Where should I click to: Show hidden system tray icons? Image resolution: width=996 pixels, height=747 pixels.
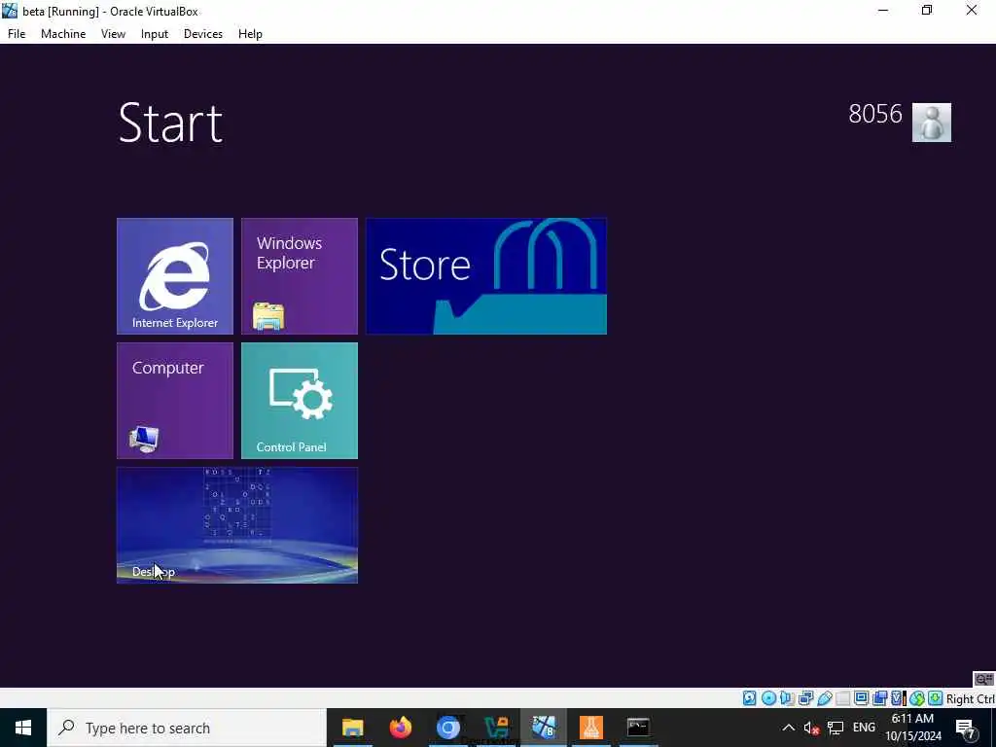click(788, 728)
